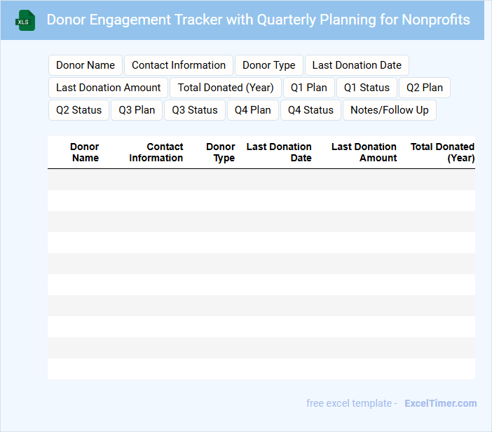This screenshot has width=492, height=432.
Task: Choose the Donor Type tag
Action: tap(269, 65)
